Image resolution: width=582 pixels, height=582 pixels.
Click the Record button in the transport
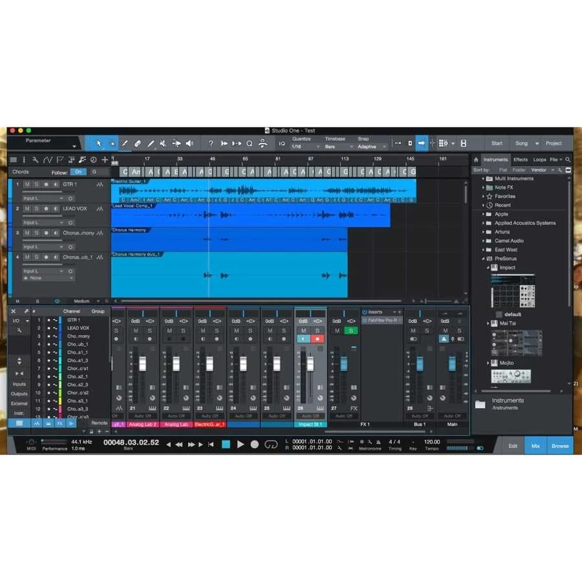click(254, 444)
